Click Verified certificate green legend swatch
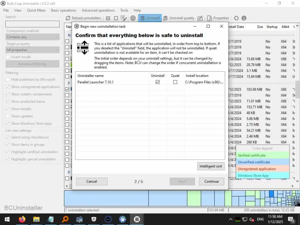 coord(262,155)
